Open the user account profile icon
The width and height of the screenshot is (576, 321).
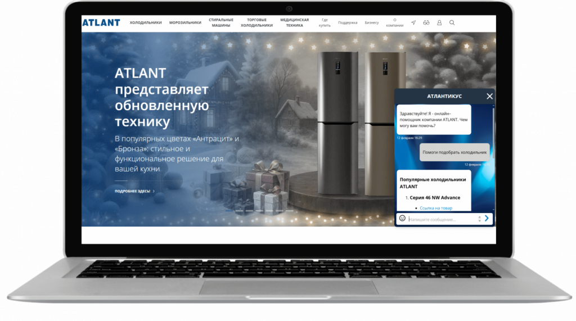[x=439, y=23]
